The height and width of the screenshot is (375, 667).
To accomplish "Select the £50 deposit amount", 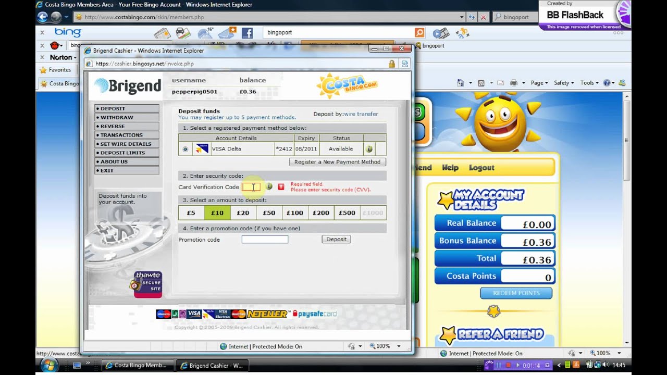I will 269,213.
